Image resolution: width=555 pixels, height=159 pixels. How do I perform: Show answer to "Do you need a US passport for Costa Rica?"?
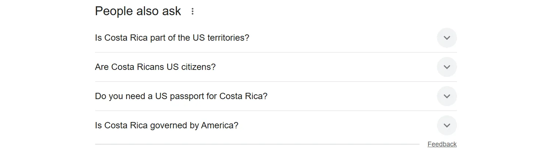click(x=181, y=96)
